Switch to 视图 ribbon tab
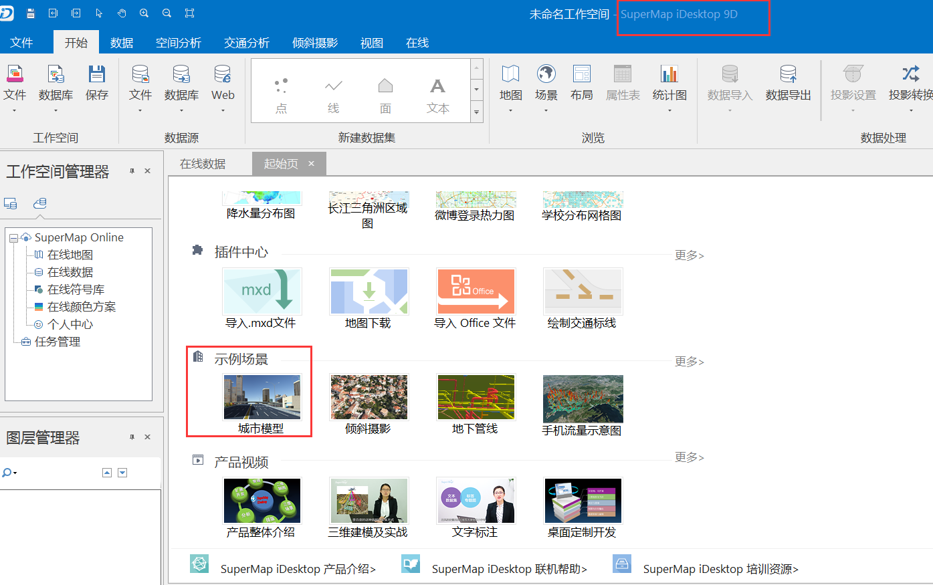The height and width of the screenshot is (585, 933). tap(372, 43)
